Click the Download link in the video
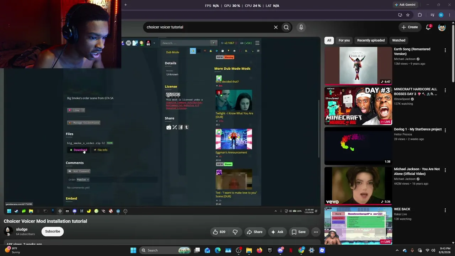Image resolution: width=455 pixels, height=256 pixels. click(x=78, y=150)
